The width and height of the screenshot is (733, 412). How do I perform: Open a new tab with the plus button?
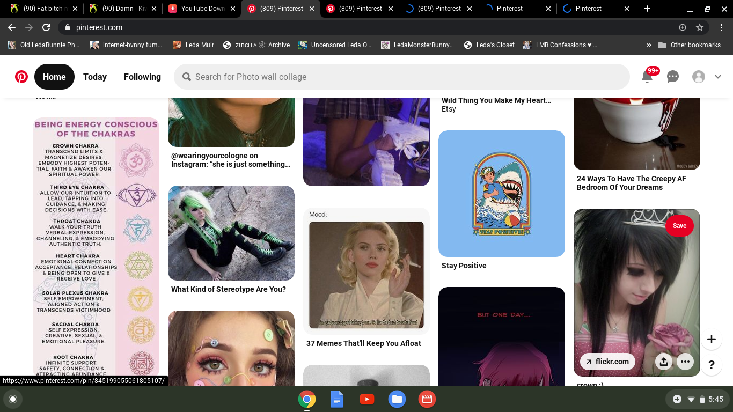click(x=647, y=9)
